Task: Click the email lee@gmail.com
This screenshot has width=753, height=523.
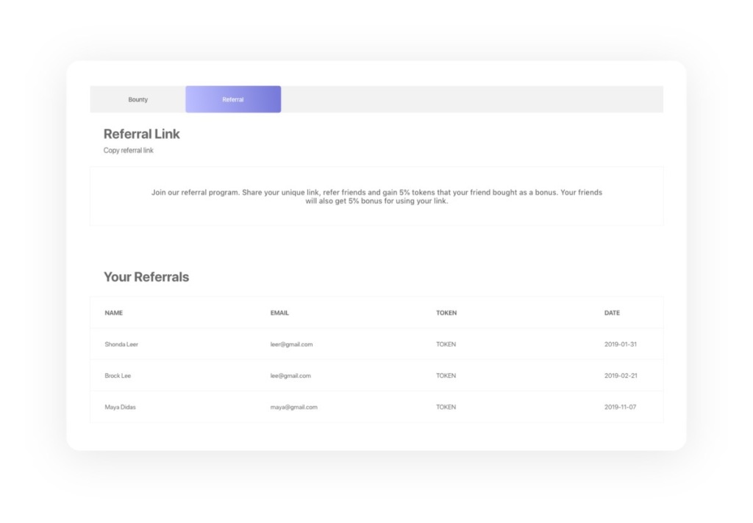Action: pyautogui.click(x=290, y=376)
